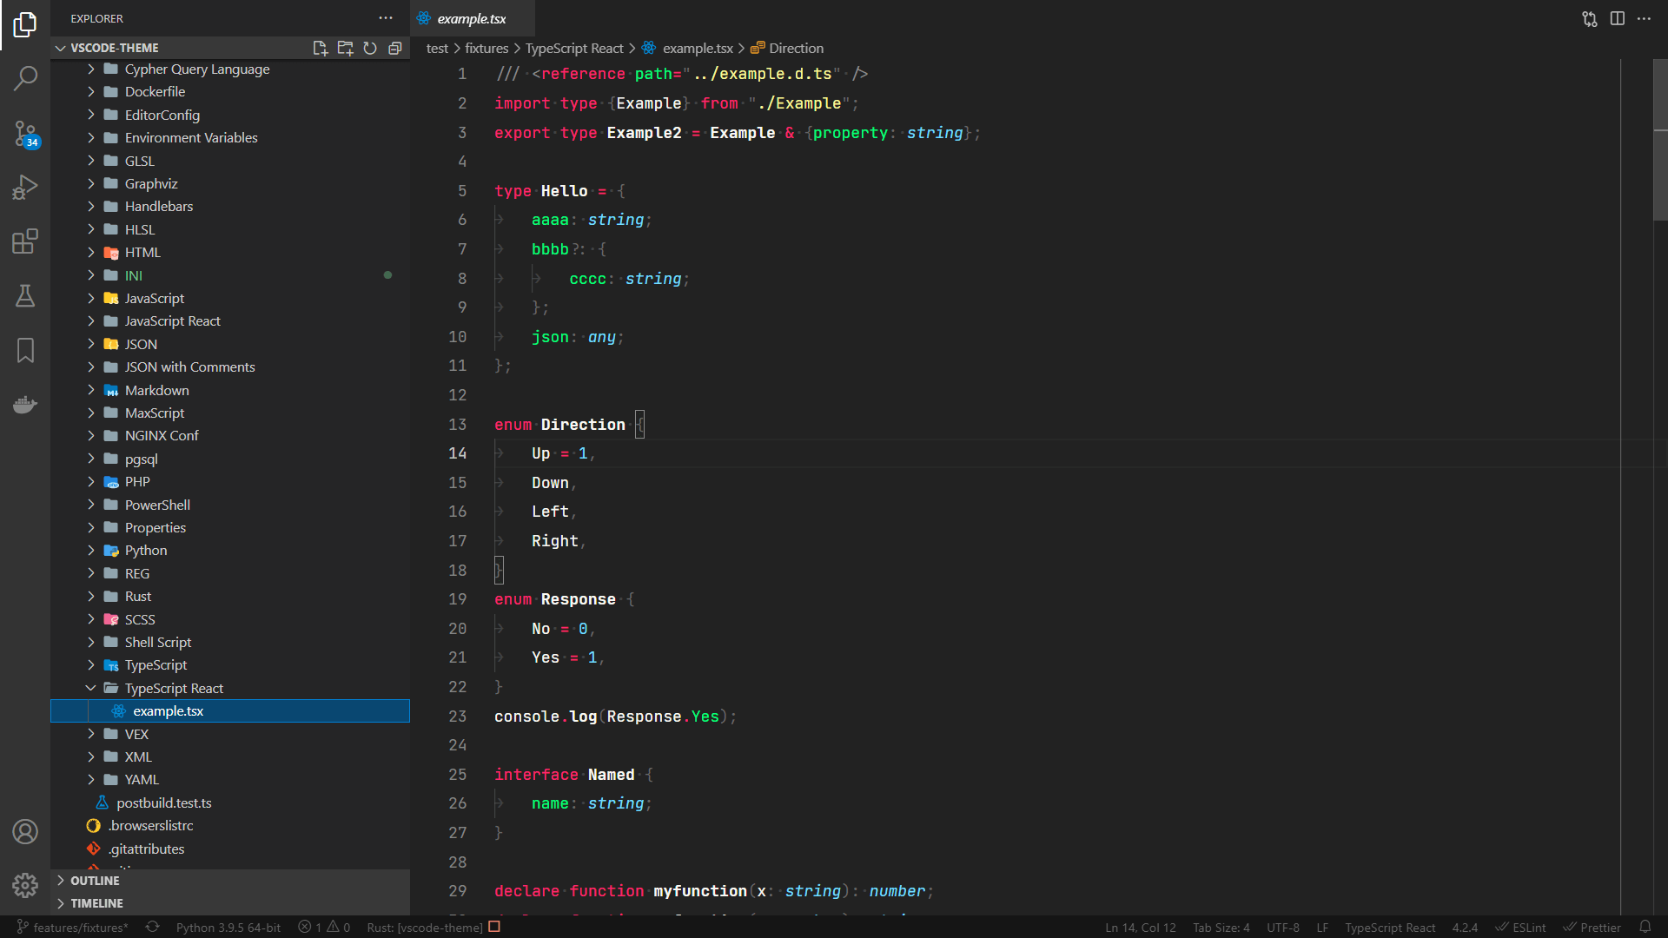
Task: Refresh the explorer file tree
Action: coord(370,48)
